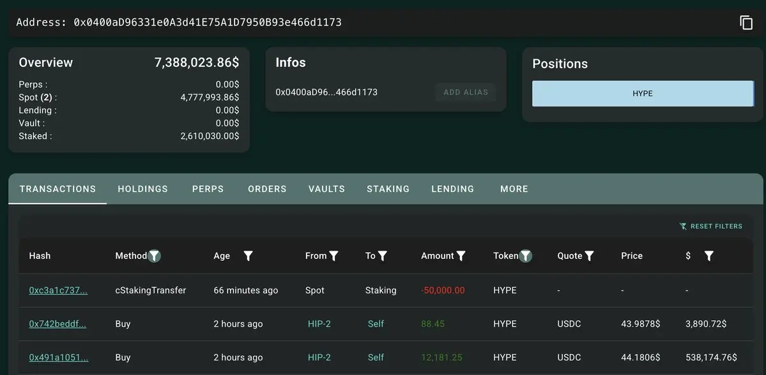Open transaction hash 0x491a1051
The height and width of the screenshot is (375, 766).
(x=59, y=357)
